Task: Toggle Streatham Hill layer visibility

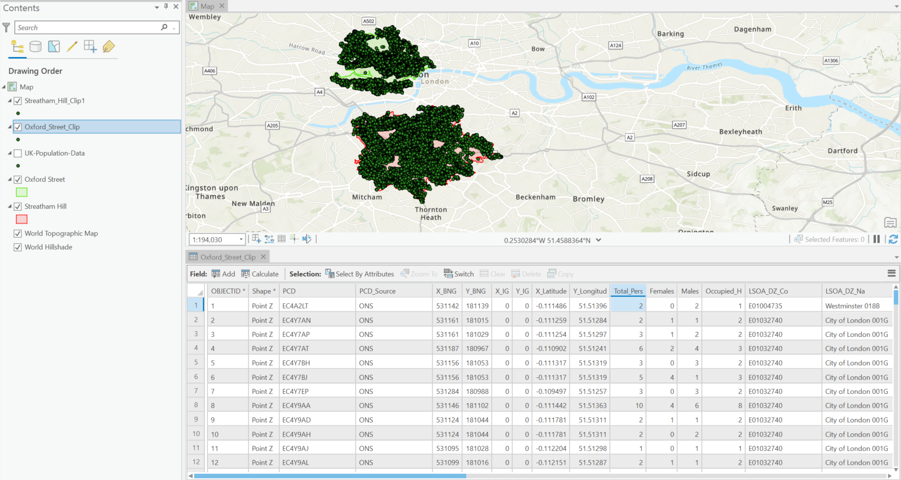Action: 18,206
